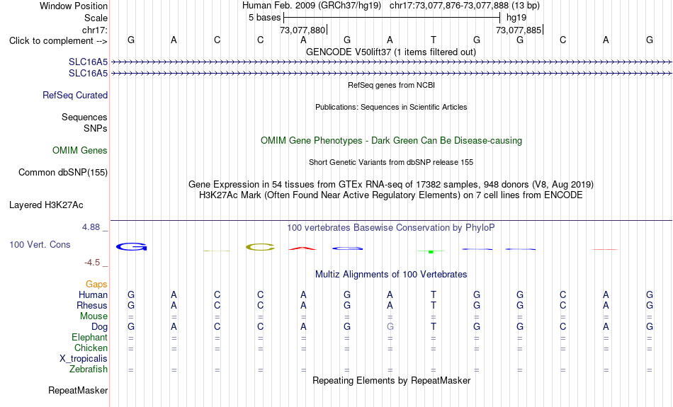Click the Scale label

tap(96, 18)
